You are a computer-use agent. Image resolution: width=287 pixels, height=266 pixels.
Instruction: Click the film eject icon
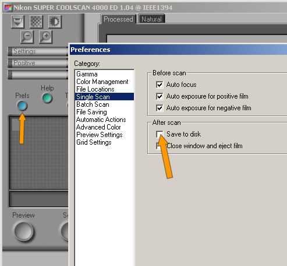[17, 22]
